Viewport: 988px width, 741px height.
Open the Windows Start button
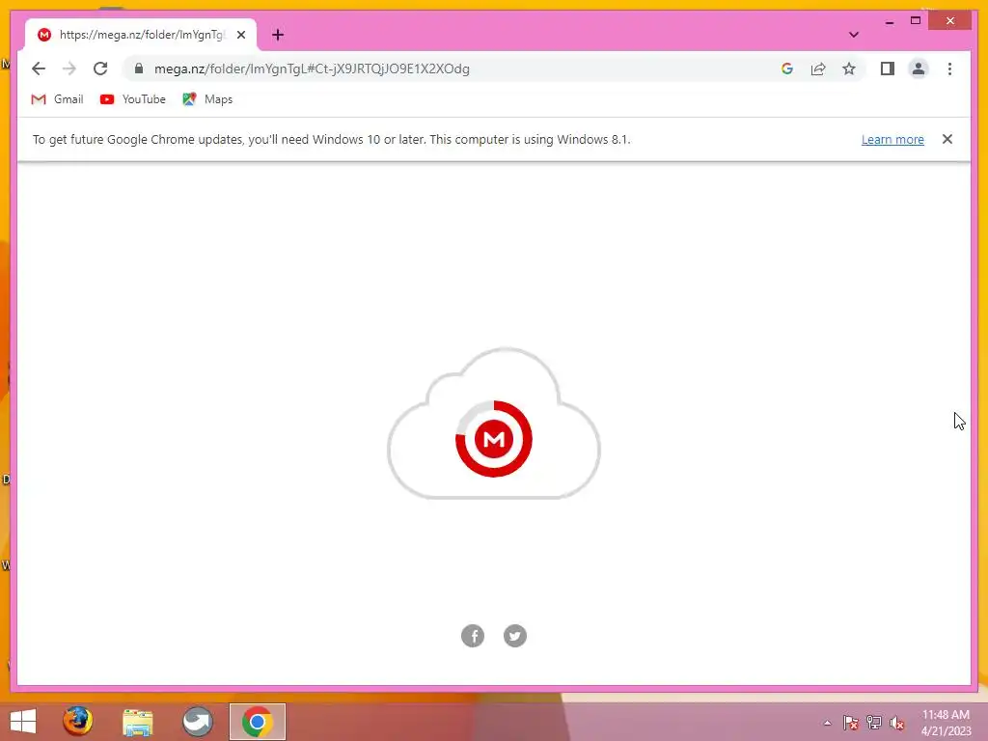[23, 722]
